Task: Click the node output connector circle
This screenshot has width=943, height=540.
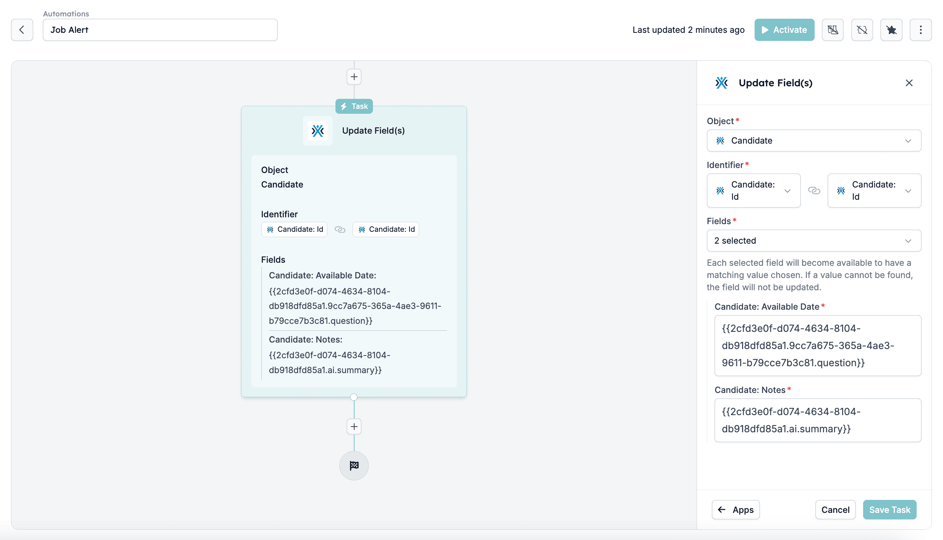Action: [x=354, y=397]
